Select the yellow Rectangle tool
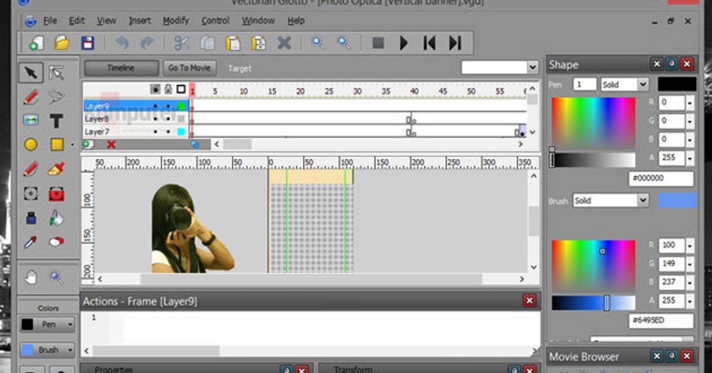Viewport: 712px width, 373px height. (56, 144)
